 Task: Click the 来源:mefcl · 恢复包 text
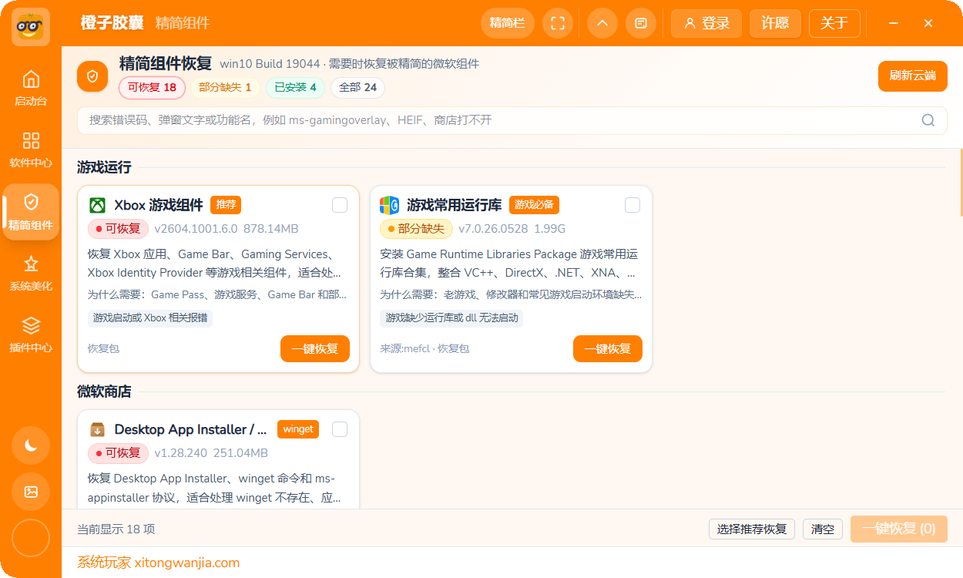[424, 348]
